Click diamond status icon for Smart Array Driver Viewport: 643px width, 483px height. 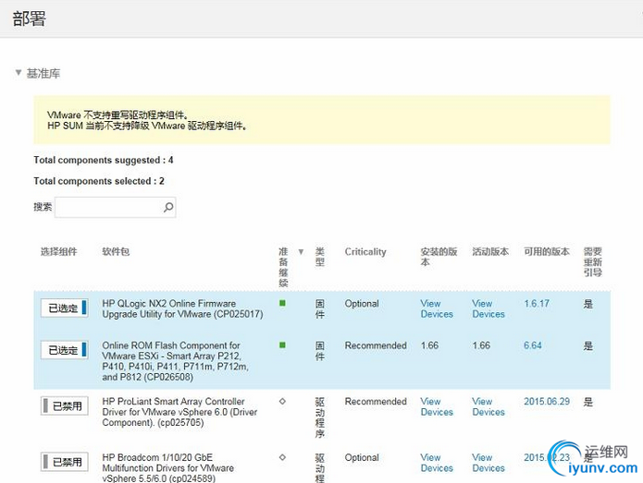tap(282, 402)
